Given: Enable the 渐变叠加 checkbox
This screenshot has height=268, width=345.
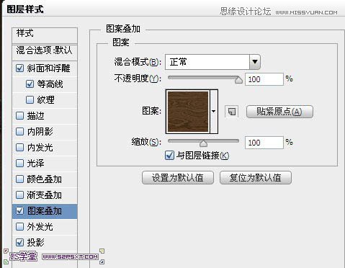Looking at the screenshot, I should (19, 195).
